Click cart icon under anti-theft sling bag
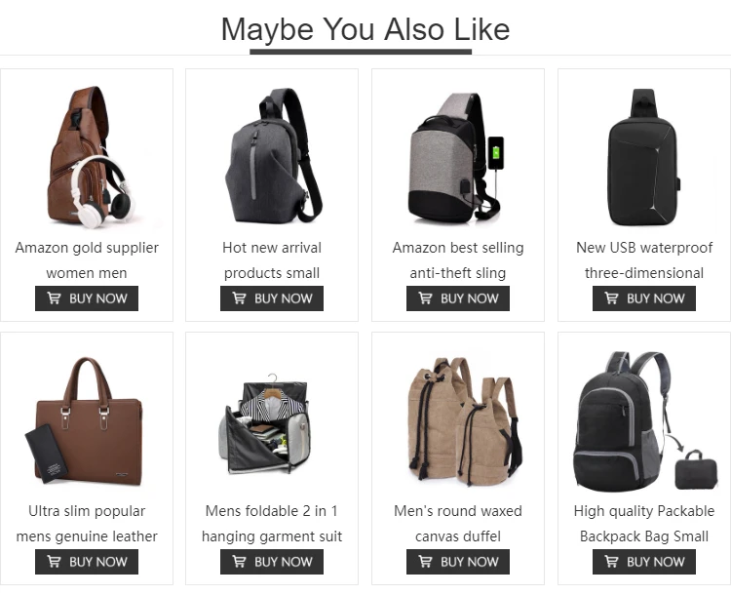 425,297
